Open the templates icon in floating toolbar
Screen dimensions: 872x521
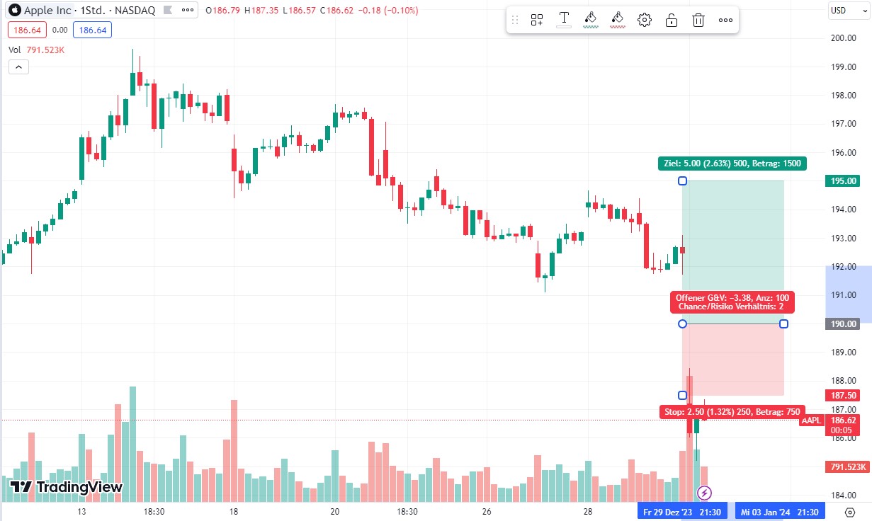click(537, 20)
